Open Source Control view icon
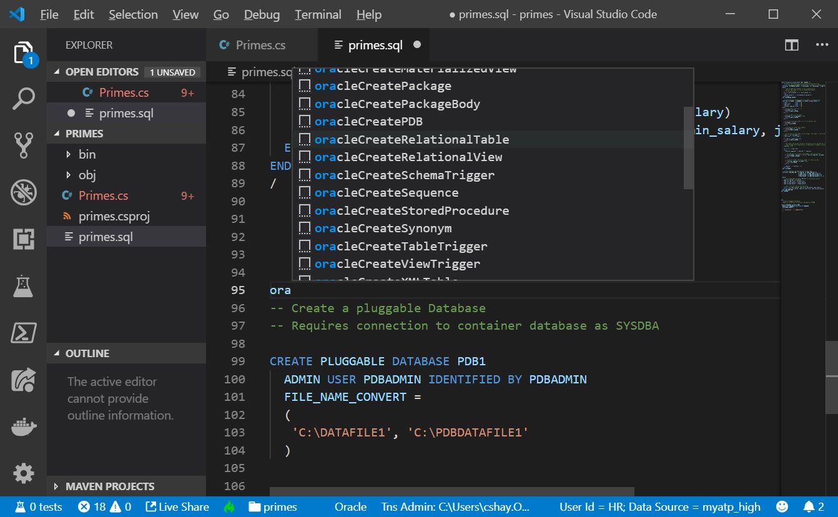Screen dimensions: 838x517 (23, 145)
